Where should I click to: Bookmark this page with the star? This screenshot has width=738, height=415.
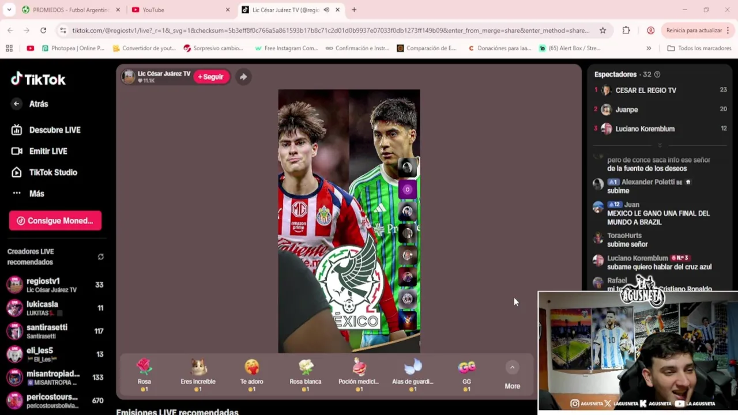[603, 31]
